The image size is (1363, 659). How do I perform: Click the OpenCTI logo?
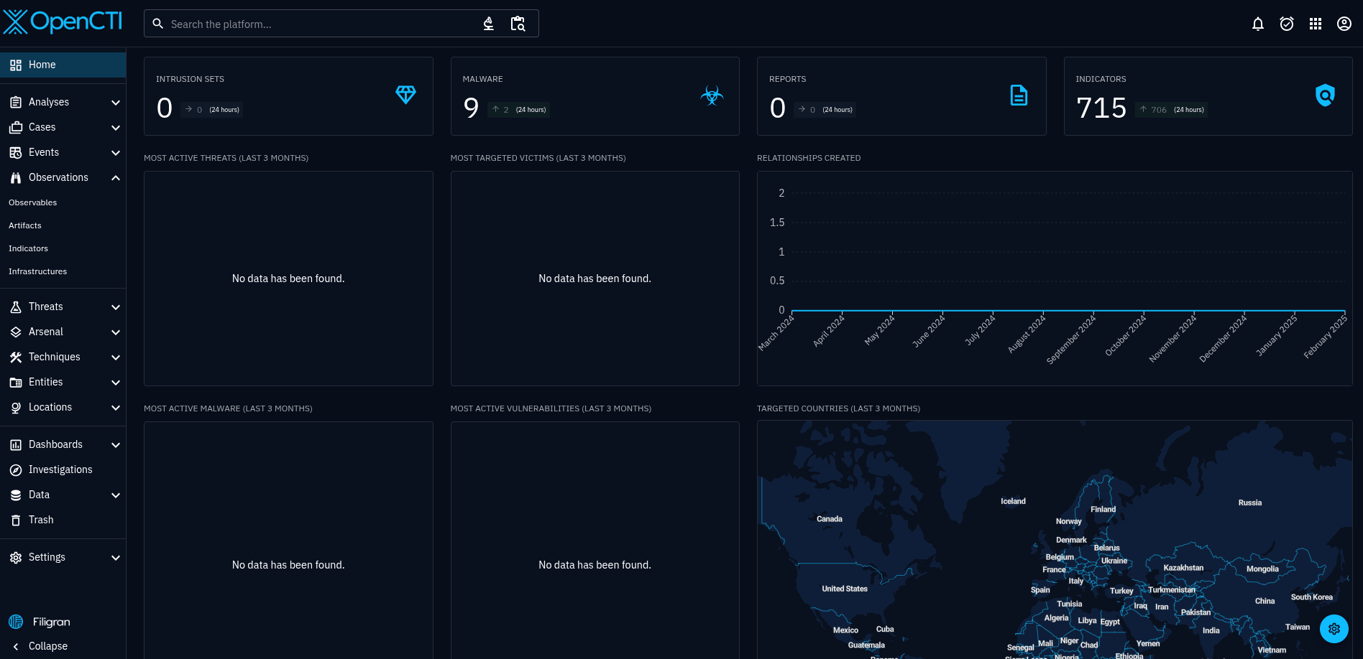(x=63, y=22)
